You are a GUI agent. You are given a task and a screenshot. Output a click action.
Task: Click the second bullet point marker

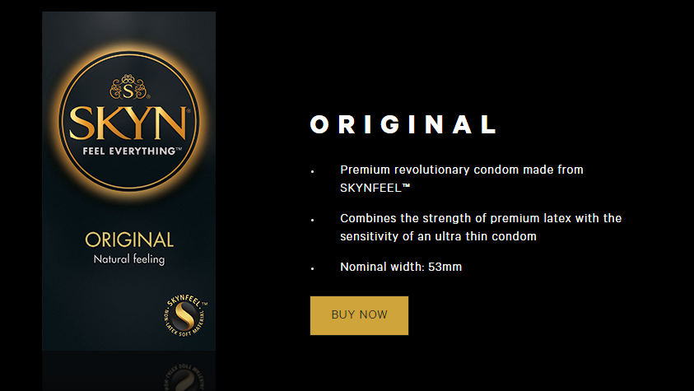(313, 220)
